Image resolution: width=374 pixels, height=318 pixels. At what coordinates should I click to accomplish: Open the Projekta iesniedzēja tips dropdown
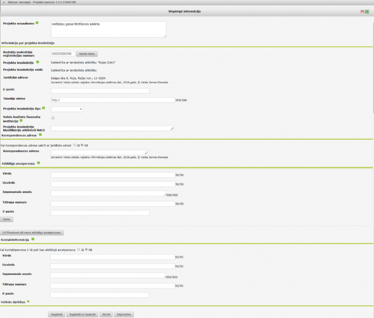point(67,109)
